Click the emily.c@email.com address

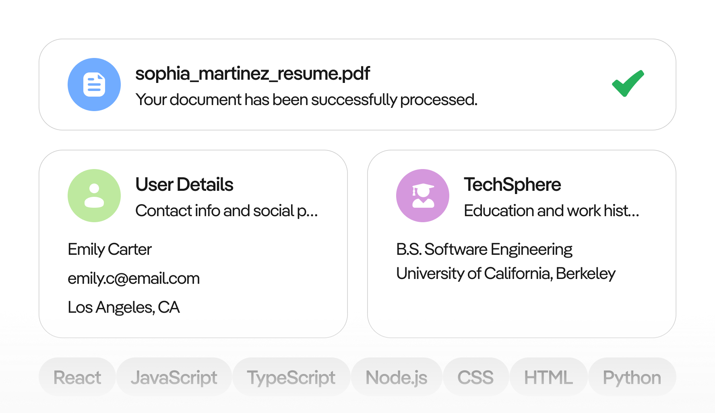point(134,279)
